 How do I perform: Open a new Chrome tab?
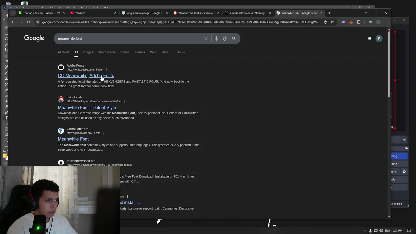329,13
